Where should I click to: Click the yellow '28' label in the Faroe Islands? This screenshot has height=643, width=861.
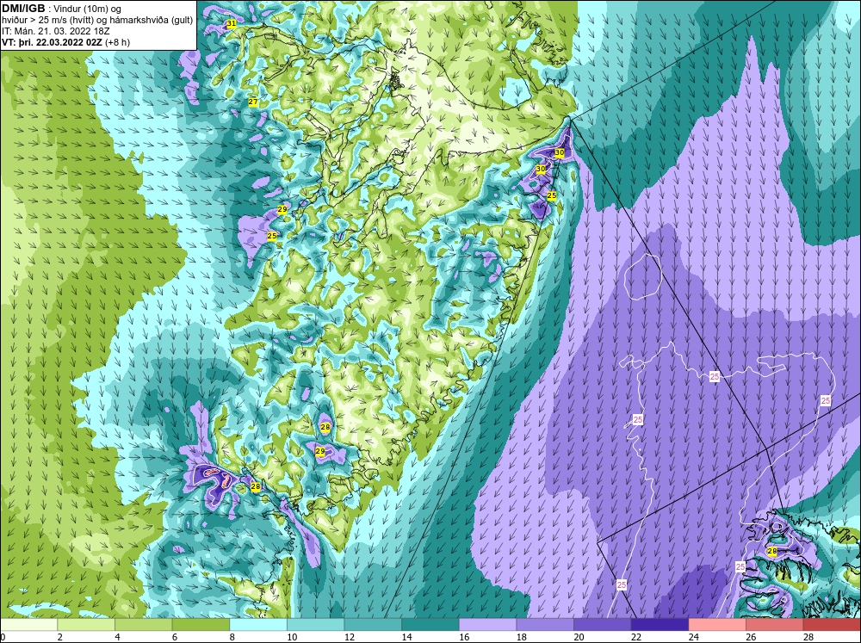772,551
